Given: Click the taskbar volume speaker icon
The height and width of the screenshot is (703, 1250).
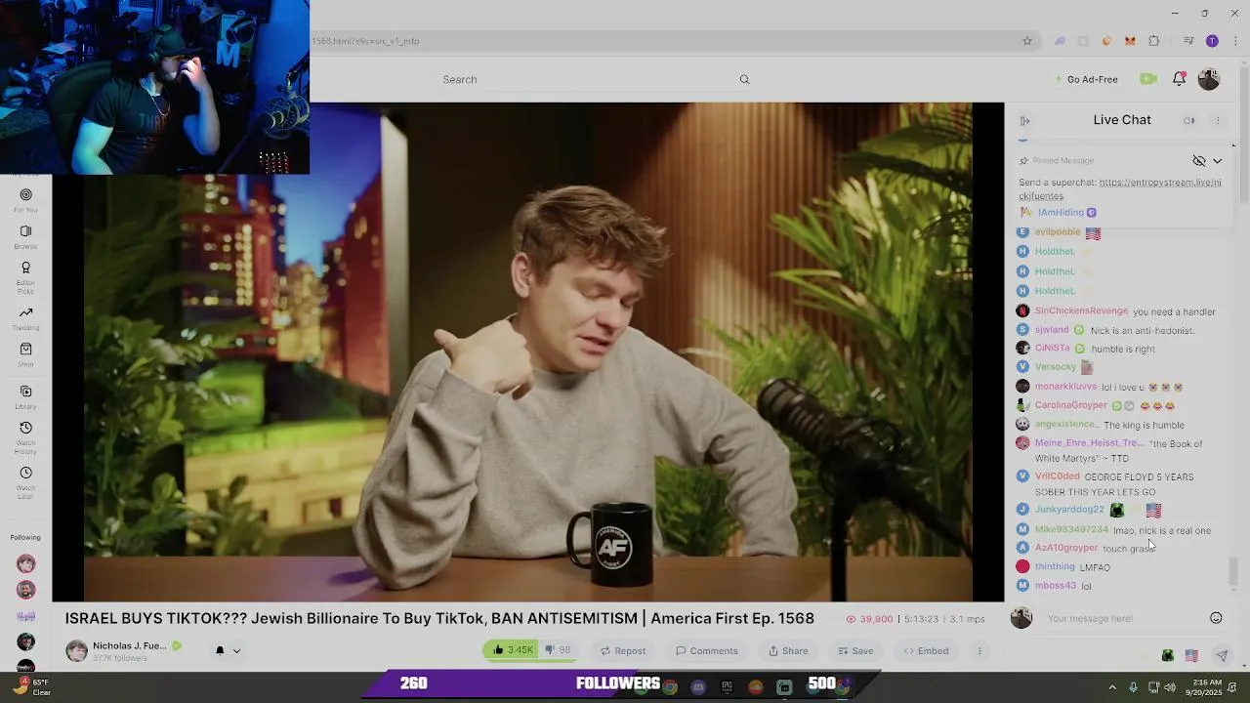Looking at the screenshot, I should (x=1170, y=687).
